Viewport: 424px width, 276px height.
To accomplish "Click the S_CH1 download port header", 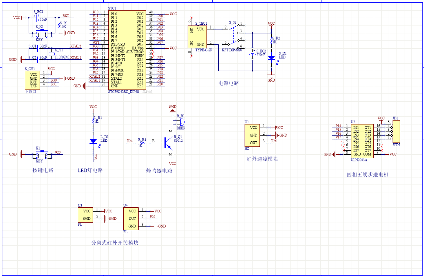I will point(33,80).
